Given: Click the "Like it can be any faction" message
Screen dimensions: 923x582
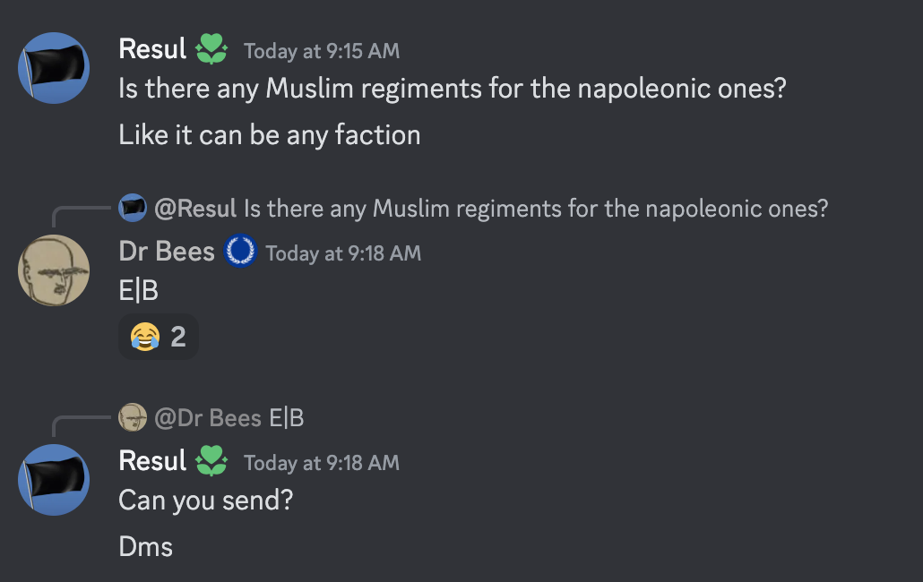Looking at the screenshot, I should 269,135.
